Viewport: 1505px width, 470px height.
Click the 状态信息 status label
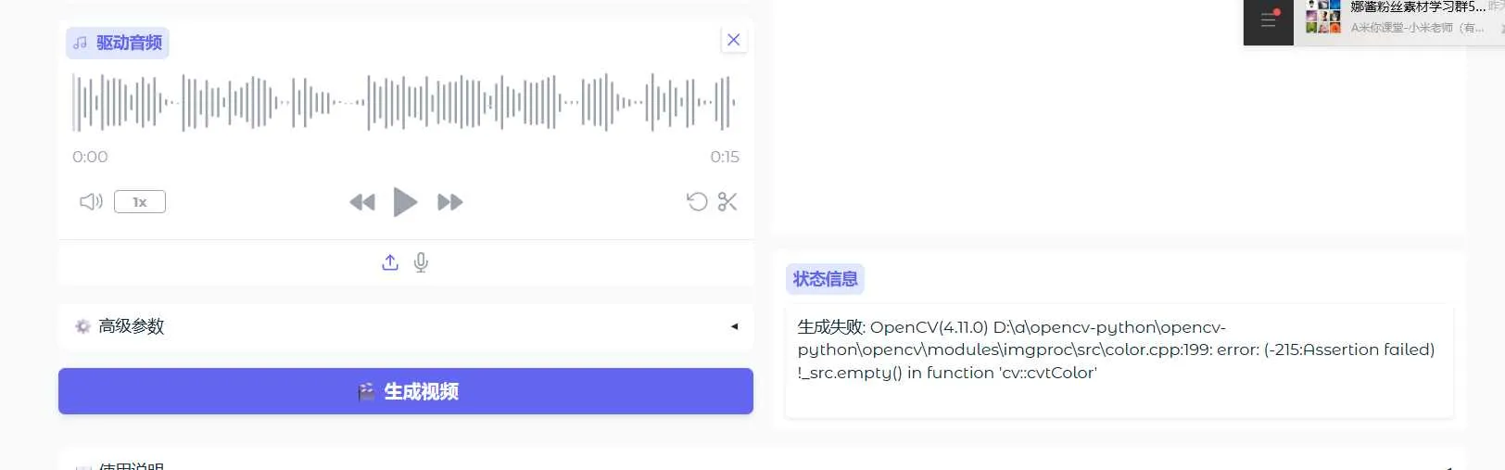tap(825, 279)
